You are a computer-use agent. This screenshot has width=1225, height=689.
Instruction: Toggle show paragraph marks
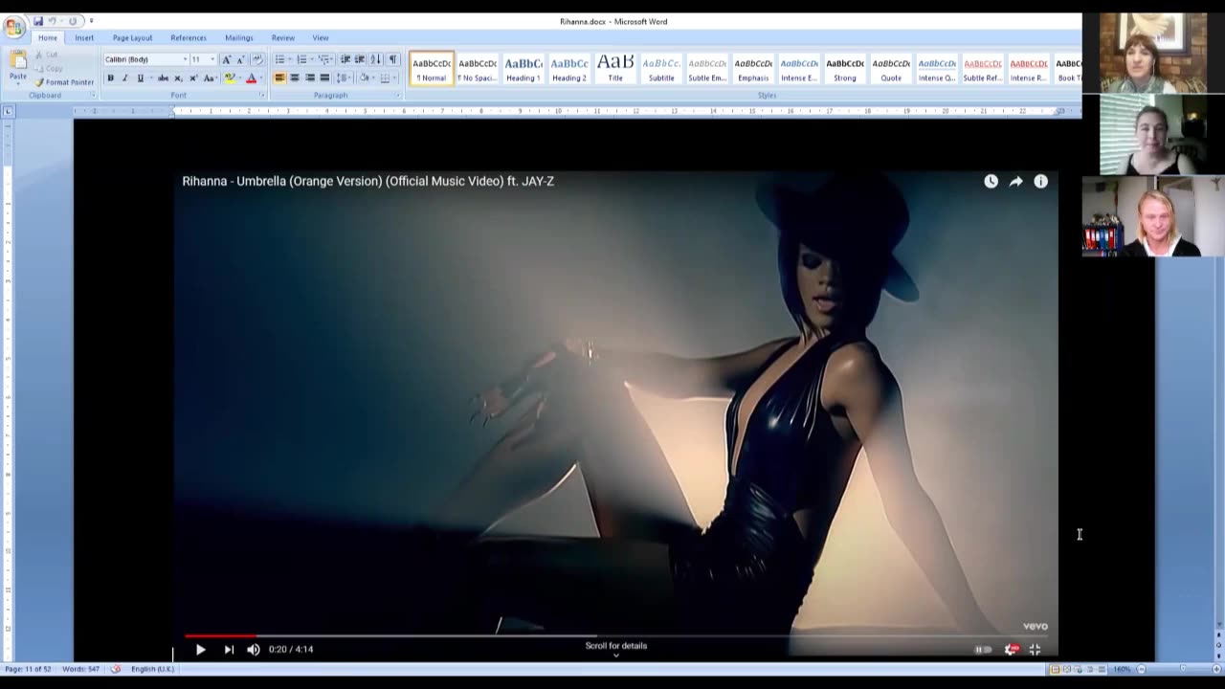(392, 59)
